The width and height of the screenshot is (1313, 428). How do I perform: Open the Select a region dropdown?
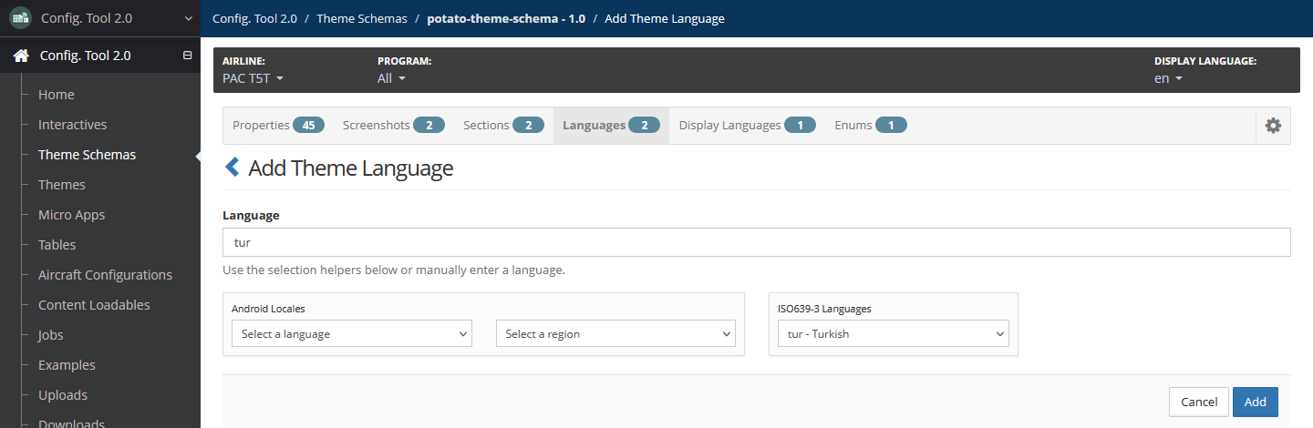click(615, 334)
